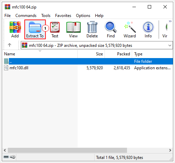175x163 pixels.
Task: Click the drive icon in status bar
Action: (x=6, y=157)
